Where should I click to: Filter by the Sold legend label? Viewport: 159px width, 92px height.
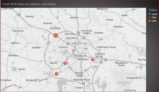pyautogui.click(x=154, y=21)
